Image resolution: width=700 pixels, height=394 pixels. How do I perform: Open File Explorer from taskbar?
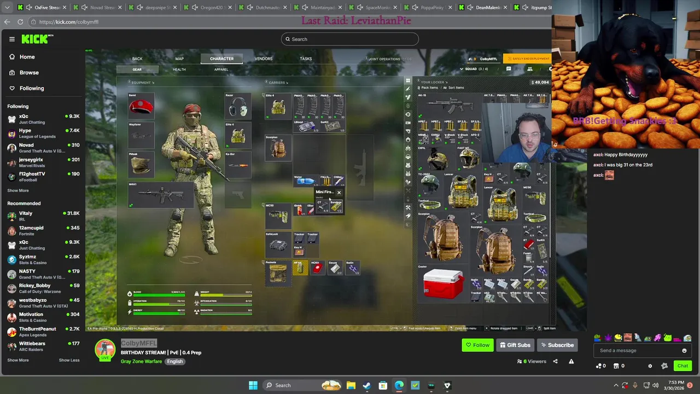click(x=351, y=385)
